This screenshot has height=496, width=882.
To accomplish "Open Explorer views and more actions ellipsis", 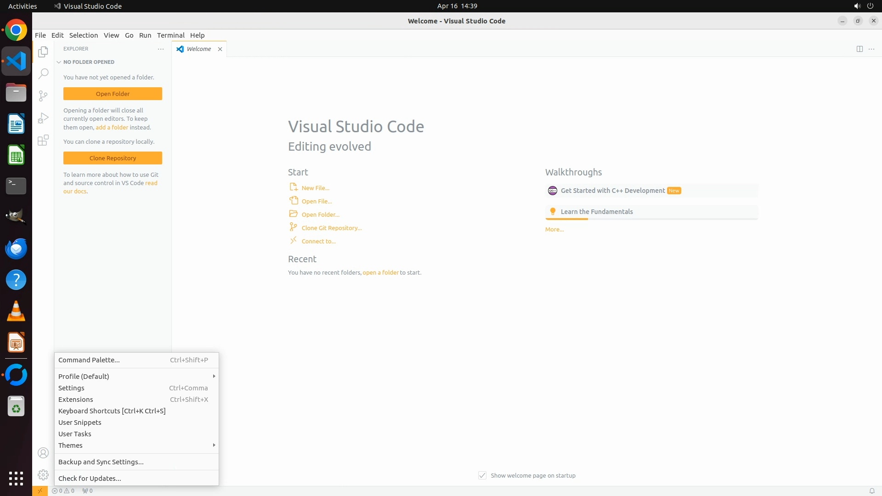I will pos(161,49).
